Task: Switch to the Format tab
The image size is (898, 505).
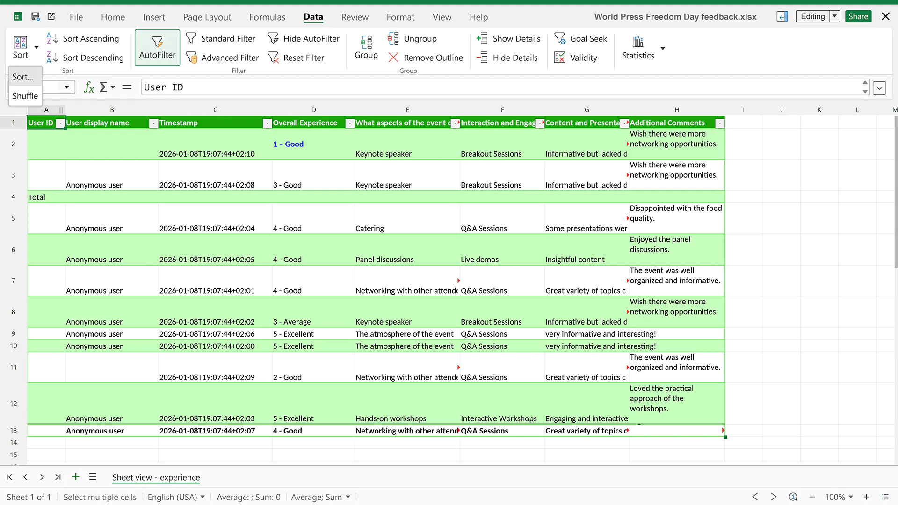Action: (x=400, y=17)
